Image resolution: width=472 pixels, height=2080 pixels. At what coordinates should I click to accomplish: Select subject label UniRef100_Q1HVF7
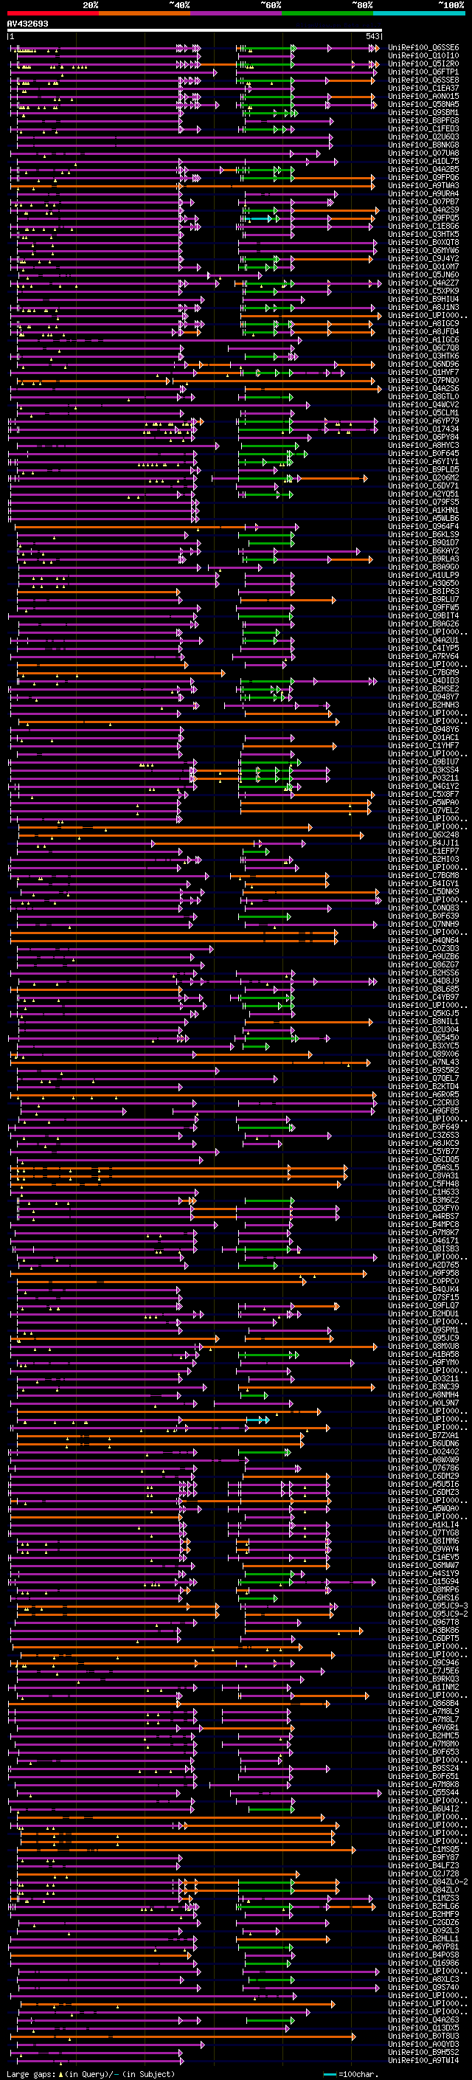[423, 372]
